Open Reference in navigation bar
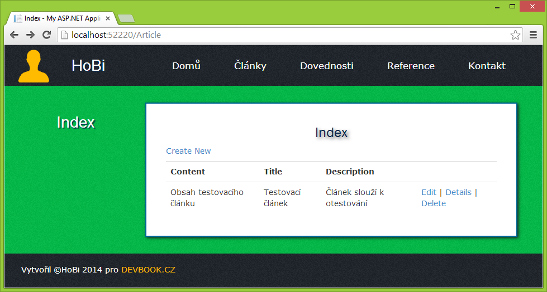The height and width of the screenshot is (292, 547). (411, 65)
